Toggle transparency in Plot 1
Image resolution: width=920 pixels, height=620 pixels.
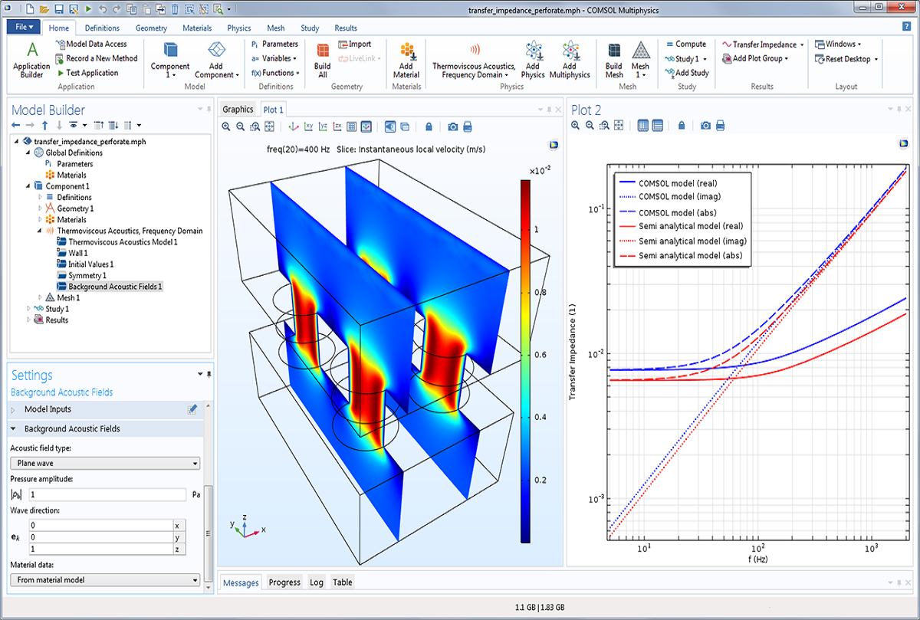(404, 126)
